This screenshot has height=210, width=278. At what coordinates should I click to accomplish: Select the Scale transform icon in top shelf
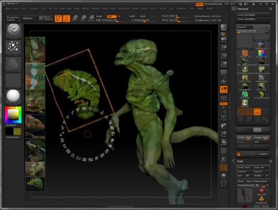(83, 18)
